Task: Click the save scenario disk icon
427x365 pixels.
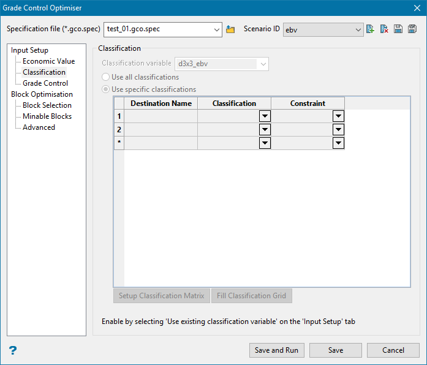Action: click(398, 29)
